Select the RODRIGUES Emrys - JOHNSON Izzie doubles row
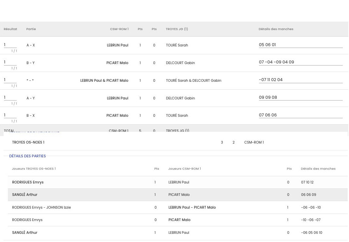Screen dimensions: 349x242 pyautogui.click(x=42, y=208)
